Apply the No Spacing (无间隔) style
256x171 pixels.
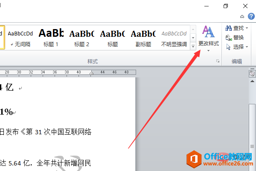(20, 38)
